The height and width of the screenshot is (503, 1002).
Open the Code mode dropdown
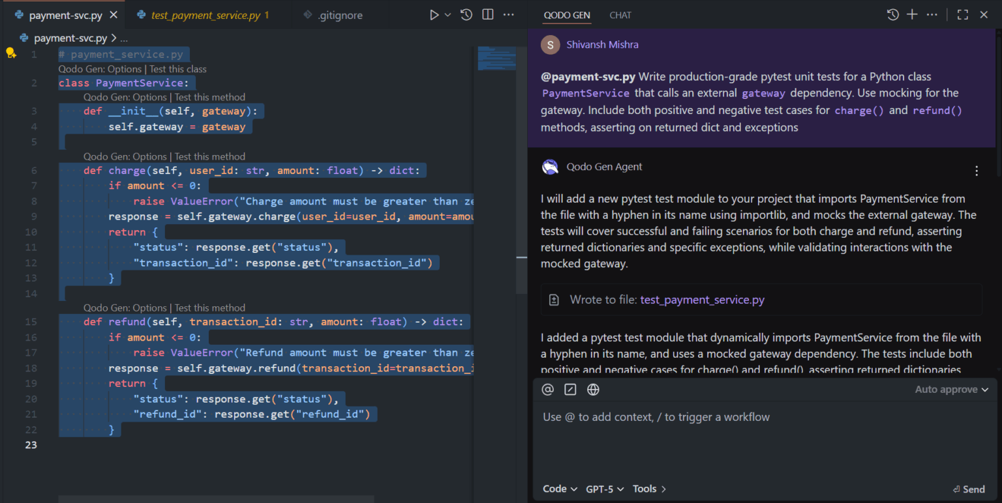pos(559,489)
